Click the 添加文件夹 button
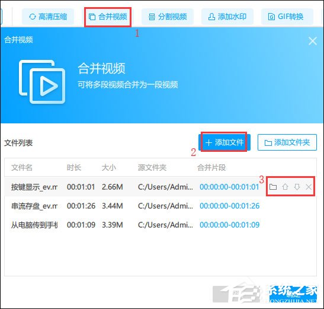The width and height of the screenshot is (324, 309). tap(287, 142)
